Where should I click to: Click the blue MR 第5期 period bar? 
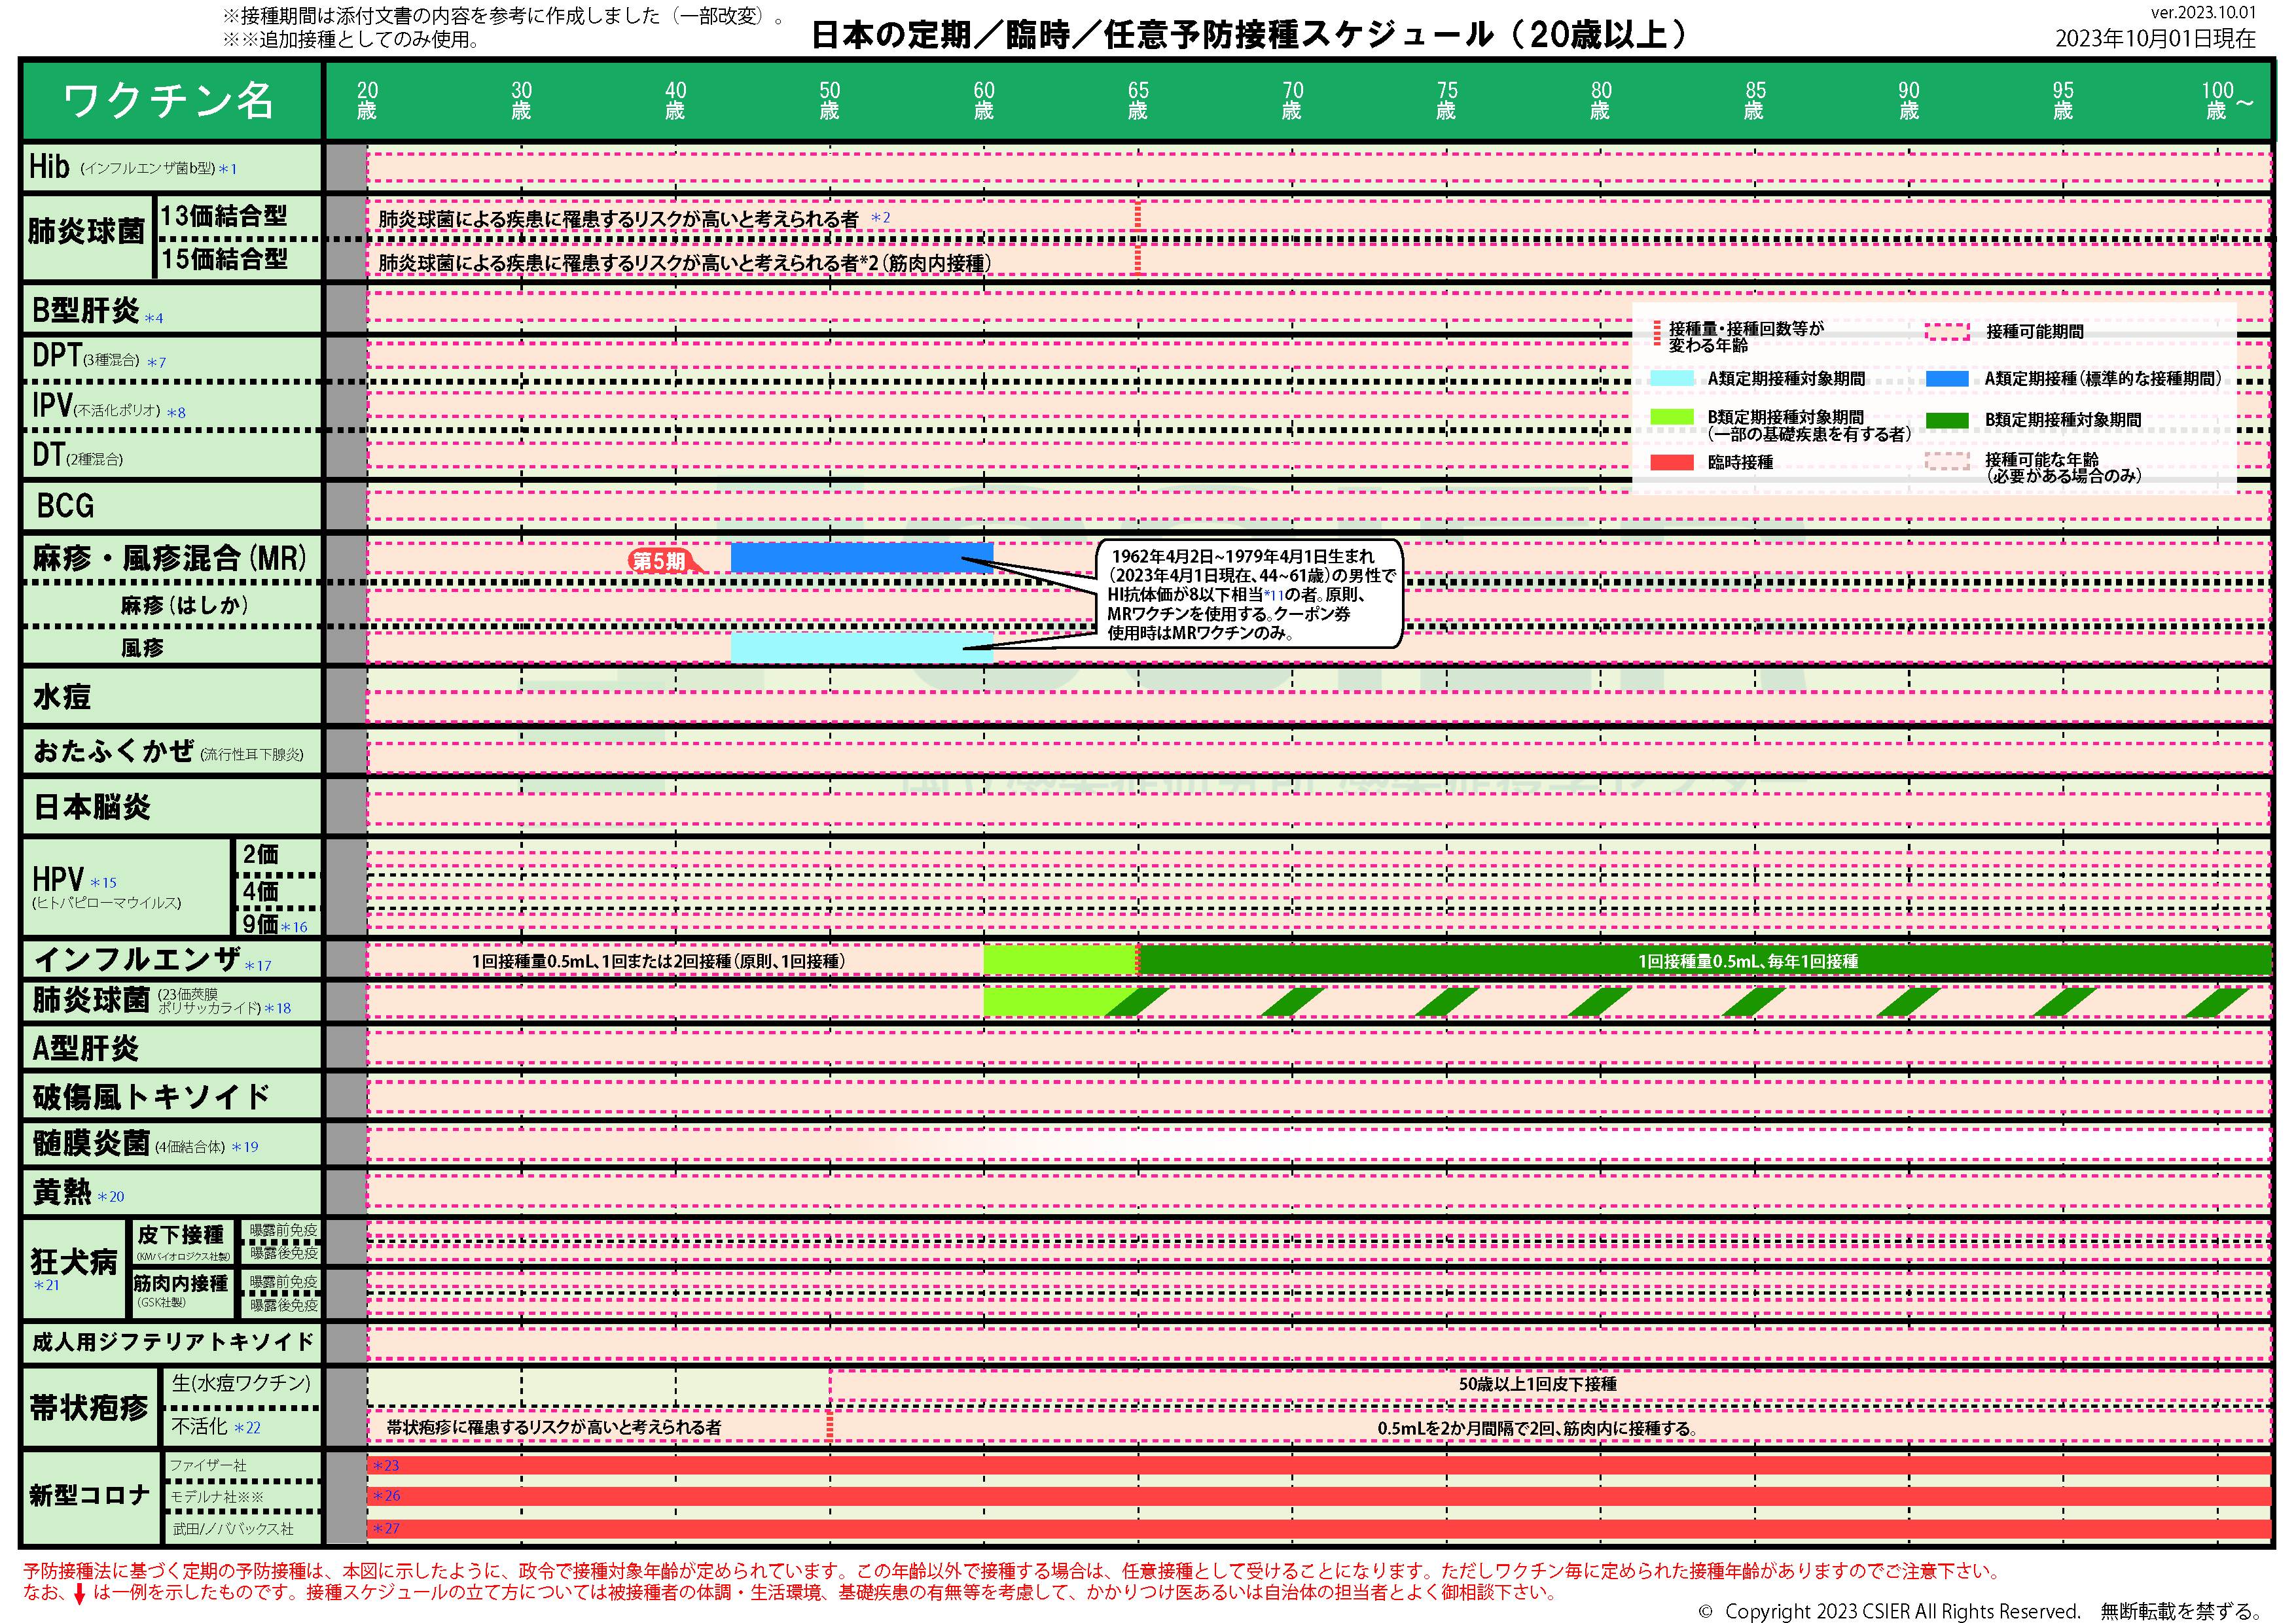point(861,557)
